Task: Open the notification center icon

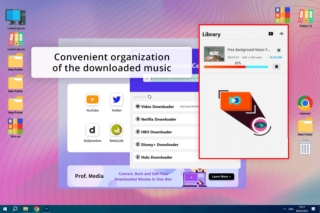Action: pyautogui.click(x=313, y=209)
